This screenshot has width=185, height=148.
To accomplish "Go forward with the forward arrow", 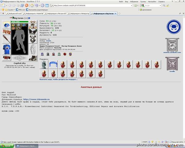I will coord(14,6).
